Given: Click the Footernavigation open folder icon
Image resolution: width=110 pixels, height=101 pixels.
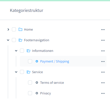Looking at the screenshot, I should click(20, 40).
